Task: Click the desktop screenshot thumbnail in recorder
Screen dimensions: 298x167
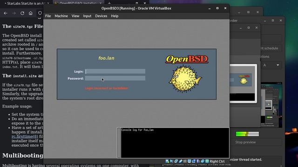Action: tap(271, 105)
